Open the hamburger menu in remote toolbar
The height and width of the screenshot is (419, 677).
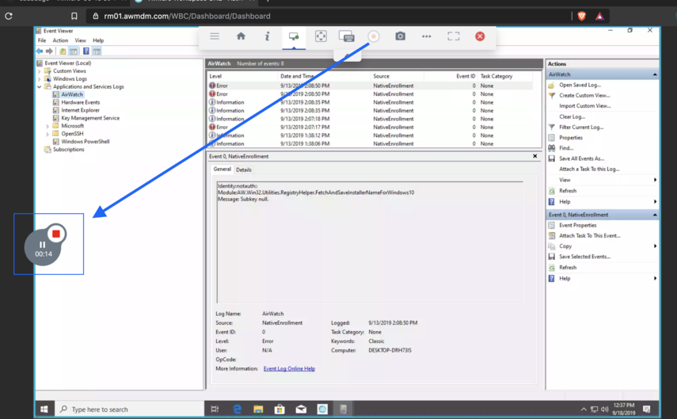(215, 36)
